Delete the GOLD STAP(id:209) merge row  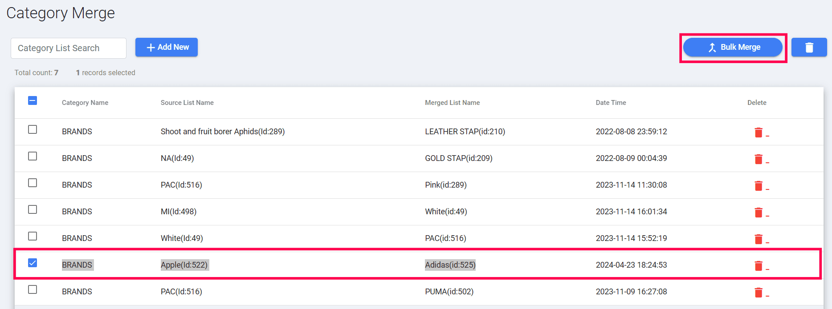click(759, 159)
